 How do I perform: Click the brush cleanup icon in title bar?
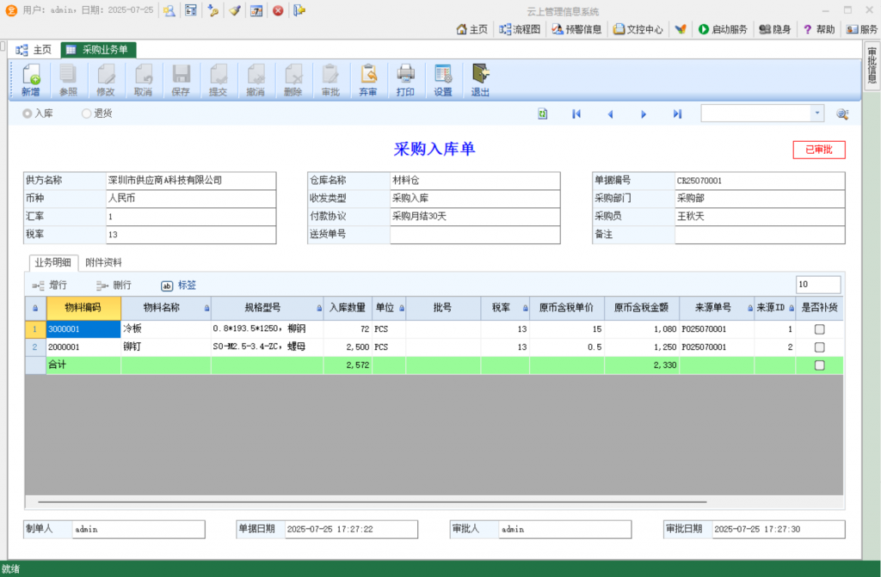coord(235,10)
